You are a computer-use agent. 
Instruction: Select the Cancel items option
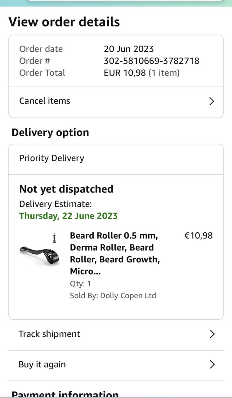point(45,101)
